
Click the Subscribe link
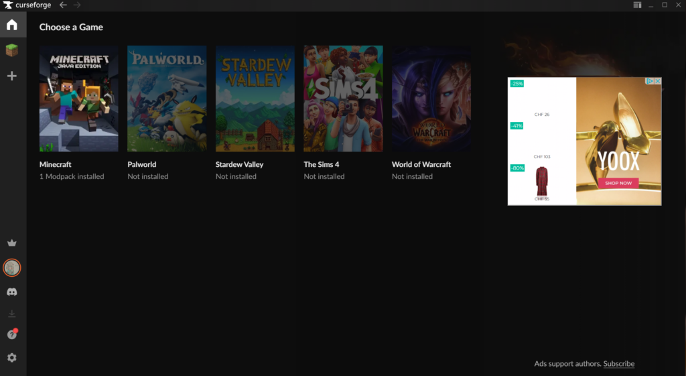pyautogui.click(x=618, y=364)
